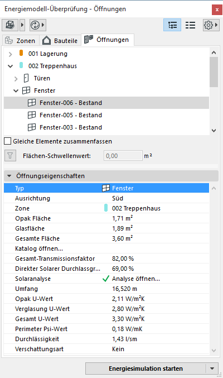The height and width of the screenshot is (378, 223).
Task: Switch to the Zonen tab
Action: 20,41
